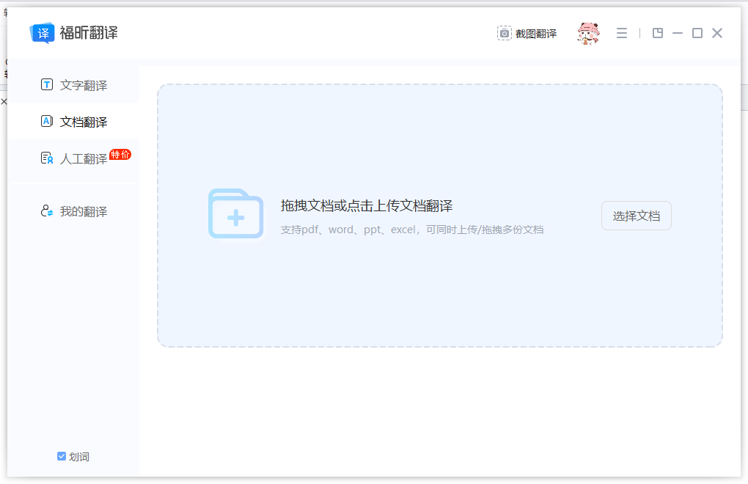748x484 pixels.
Task: Maximize the Foxit Translate window
Action: pyautogui.click(x=697, y=33)
